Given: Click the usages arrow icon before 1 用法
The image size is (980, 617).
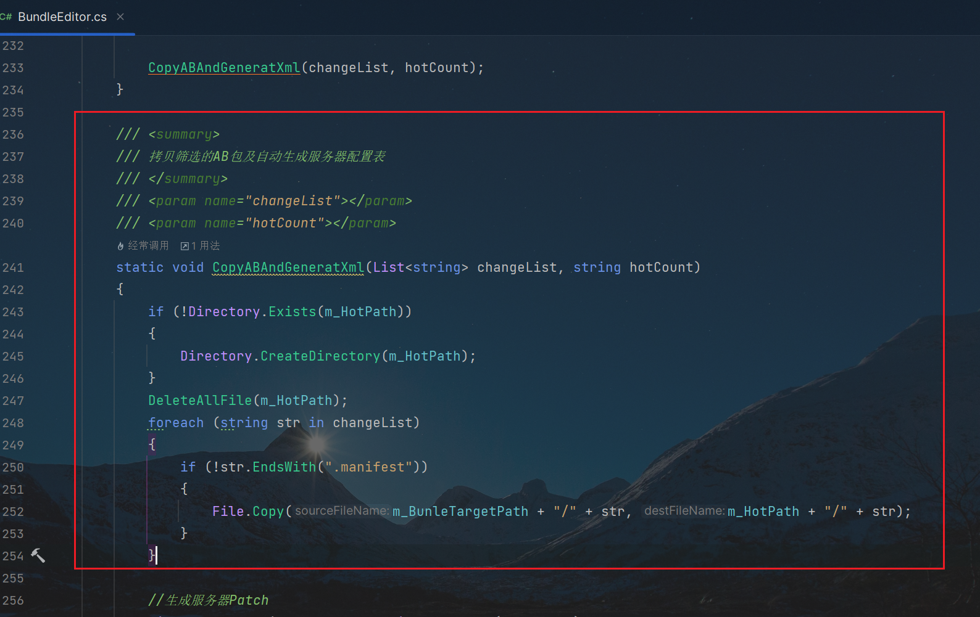Looking at the screenshot, I should [184, 246].
